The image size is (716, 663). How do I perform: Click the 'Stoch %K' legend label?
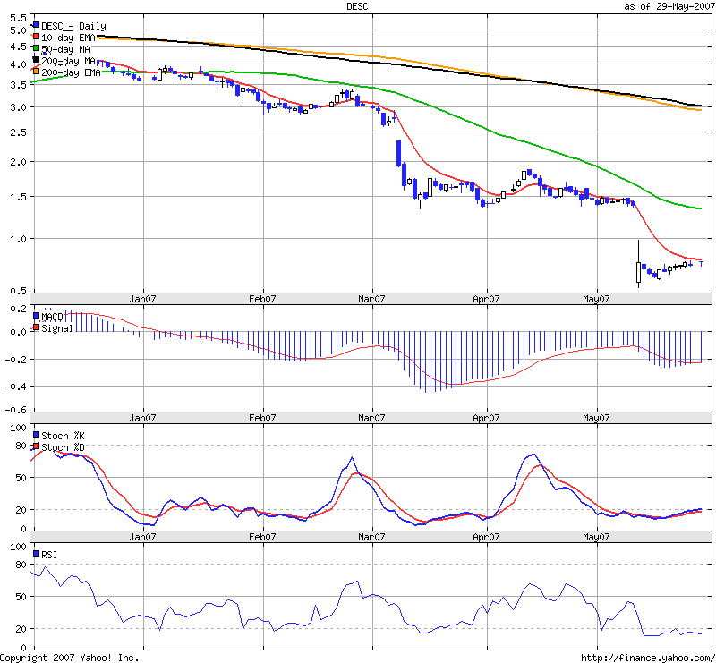point(63,436)
